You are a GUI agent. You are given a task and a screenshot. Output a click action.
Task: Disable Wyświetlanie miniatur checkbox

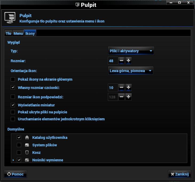click(13, 105)
